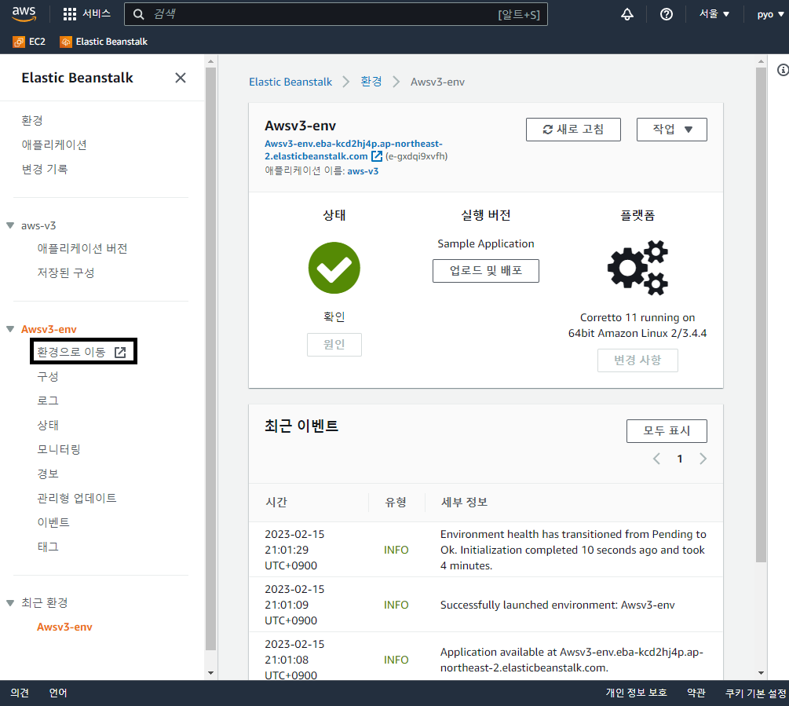
Task: Open the 작업 actions dropdown
Action: click(x=672, y=130)
